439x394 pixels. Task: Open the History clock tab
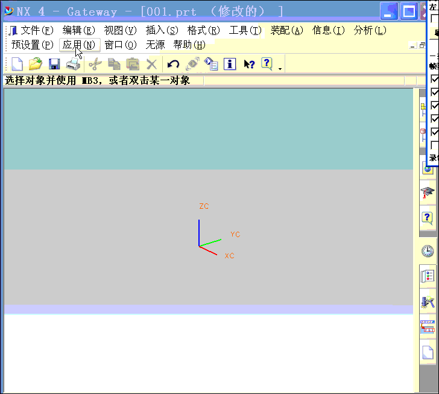[x=428, y=251]
